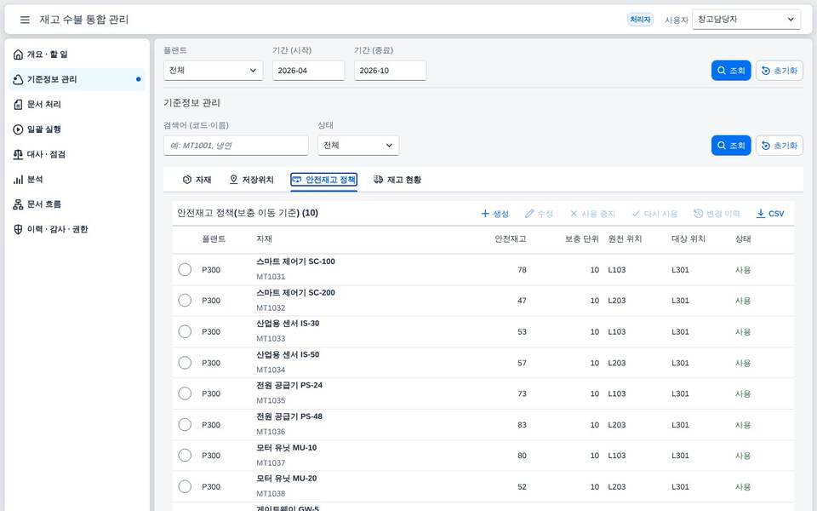Open 일괄 실행 from the sidebar
This screenshot has width=817, height=511.
[77, 129]
